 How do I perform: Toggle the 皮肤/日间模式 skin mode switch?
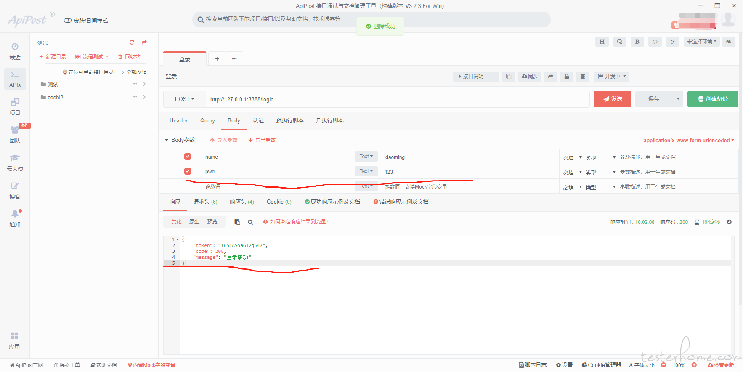pyautogui.click(x=67, y=21)
